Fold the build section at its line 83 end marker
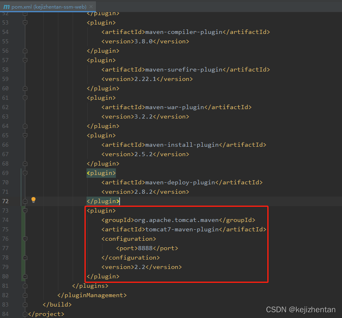 25,305
